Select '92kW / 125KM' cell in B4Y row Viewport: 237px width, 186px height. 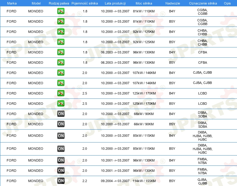coord(144,32)
